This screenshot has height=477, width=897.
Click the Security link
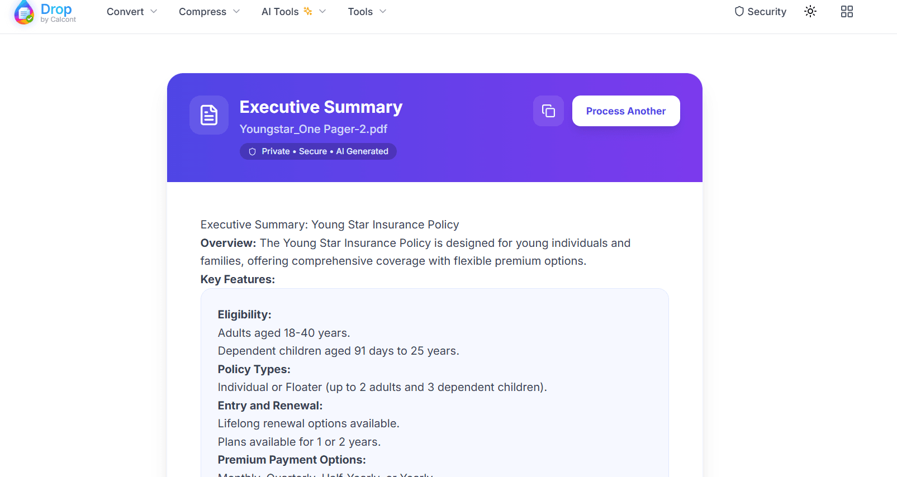(x=767, y=11)
